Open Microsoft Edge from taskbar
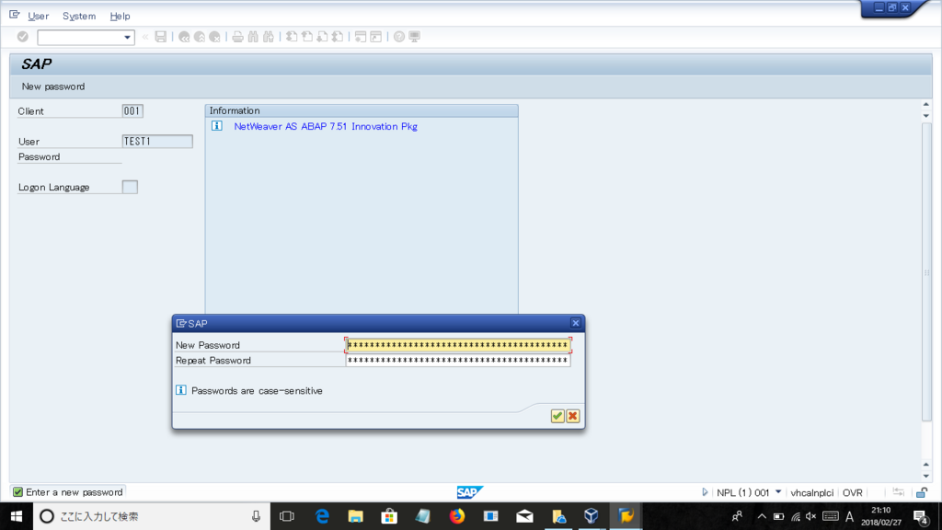 tap(322, 516)
